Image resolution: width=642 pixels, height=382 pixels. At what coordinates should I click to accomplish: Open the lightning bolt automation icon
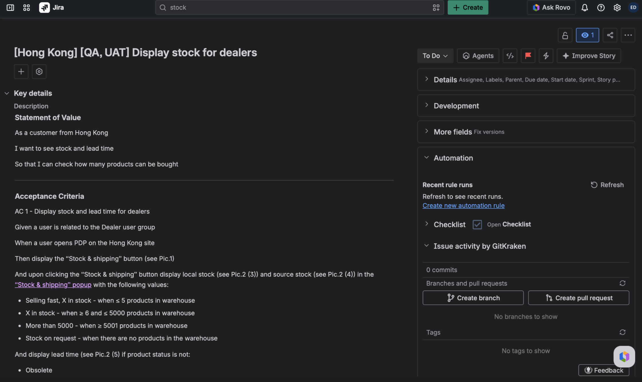pyautogui.click(x=546, y=56)
